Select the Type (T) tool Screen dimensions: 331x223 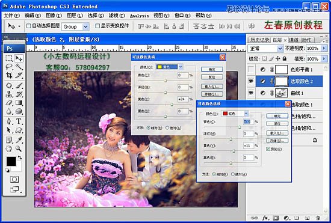pyautogui.click(x=19, y=121)
